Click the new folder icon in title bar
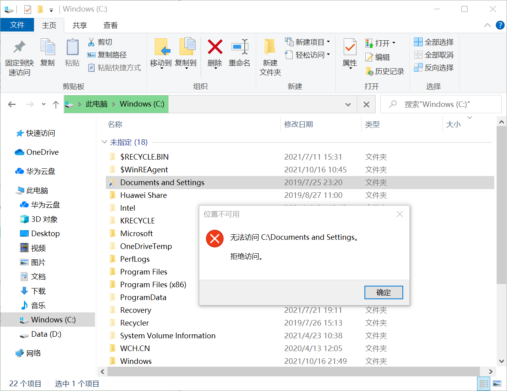Image resolution: width=507 pixels, height=391 pixels. [40, 9]
